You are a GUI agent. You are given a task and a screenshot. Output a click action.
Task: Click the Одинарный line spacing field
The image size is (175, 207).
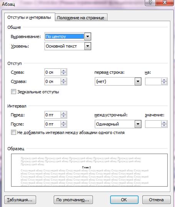(115, 124)
